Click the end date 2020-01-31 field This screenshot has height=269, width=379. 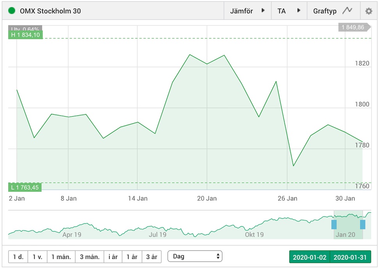point(350,257)
